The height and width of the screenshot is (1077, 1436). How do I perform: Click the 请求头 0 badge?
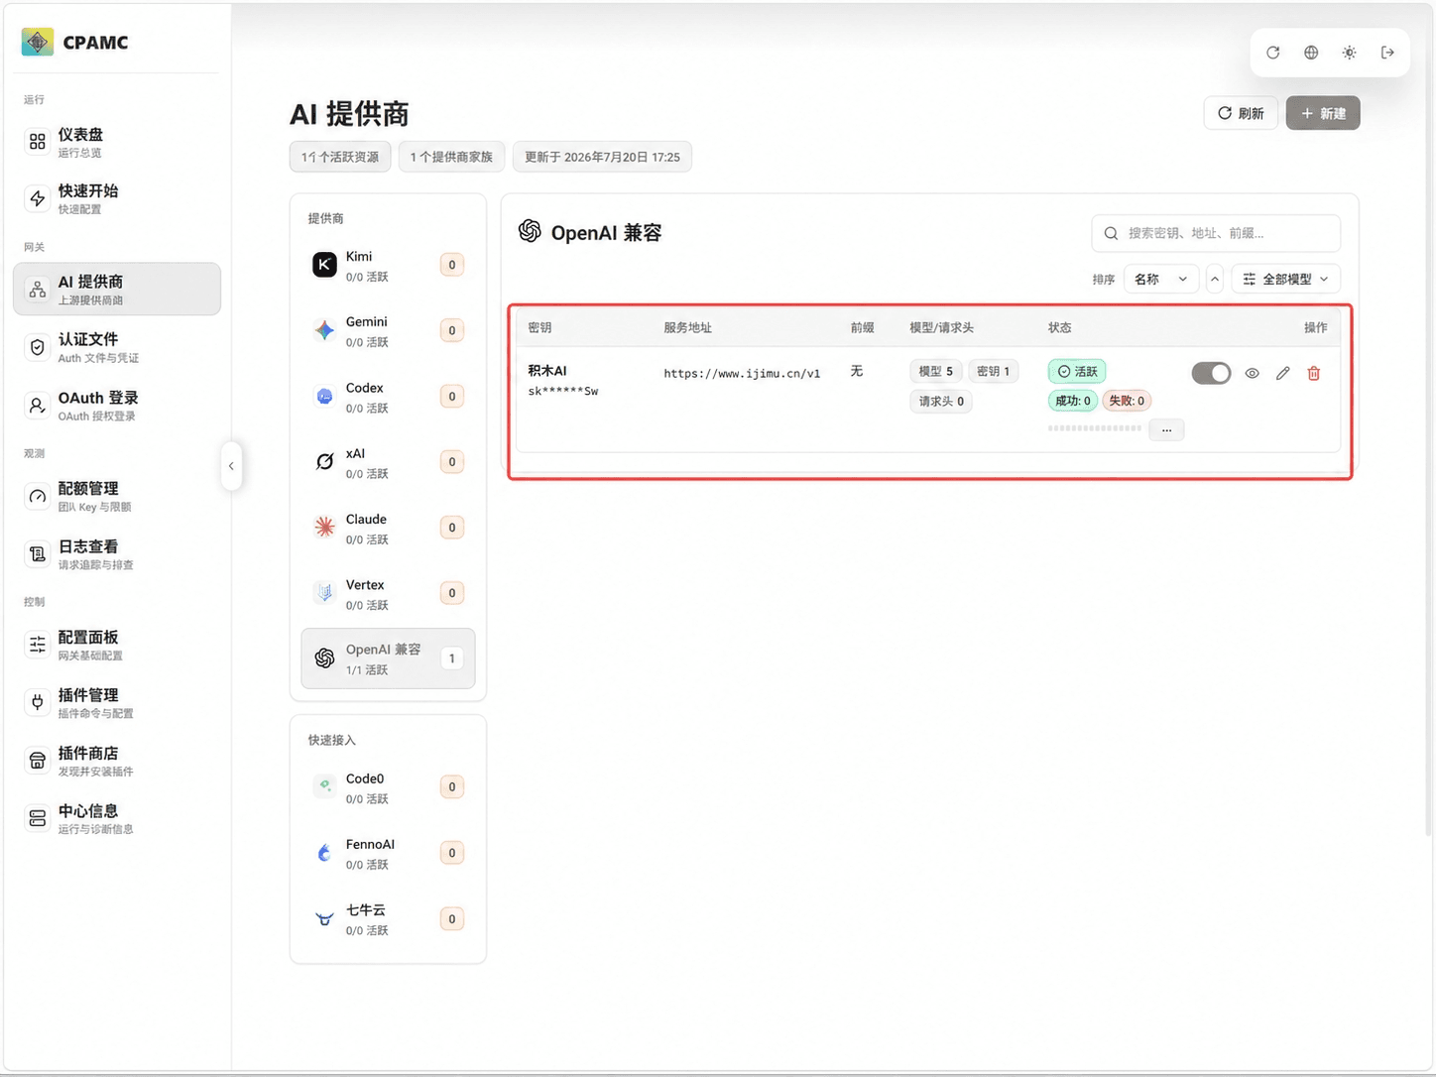(941, 402)
